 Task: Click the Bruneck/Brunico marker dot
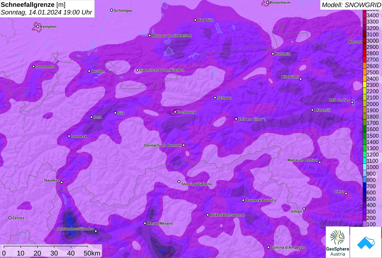[243, 200]
